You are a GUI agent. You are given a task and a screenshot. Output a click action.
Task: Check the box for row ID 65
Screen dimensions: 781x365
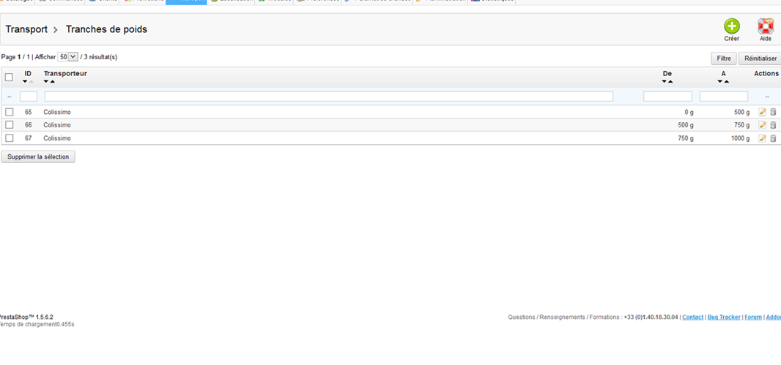pyautogui.click(x=9, y=112)
